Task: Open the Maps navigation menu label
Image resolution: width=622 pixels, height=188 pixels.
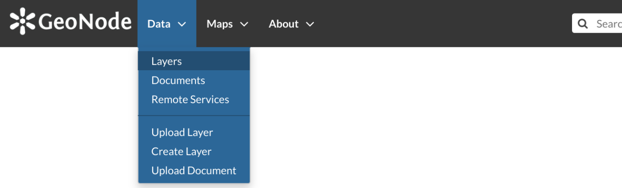Action: coord(220,24)
